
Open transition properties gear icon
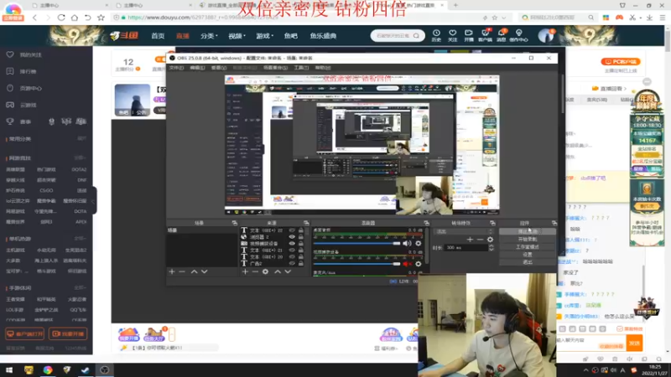point(490,240)
